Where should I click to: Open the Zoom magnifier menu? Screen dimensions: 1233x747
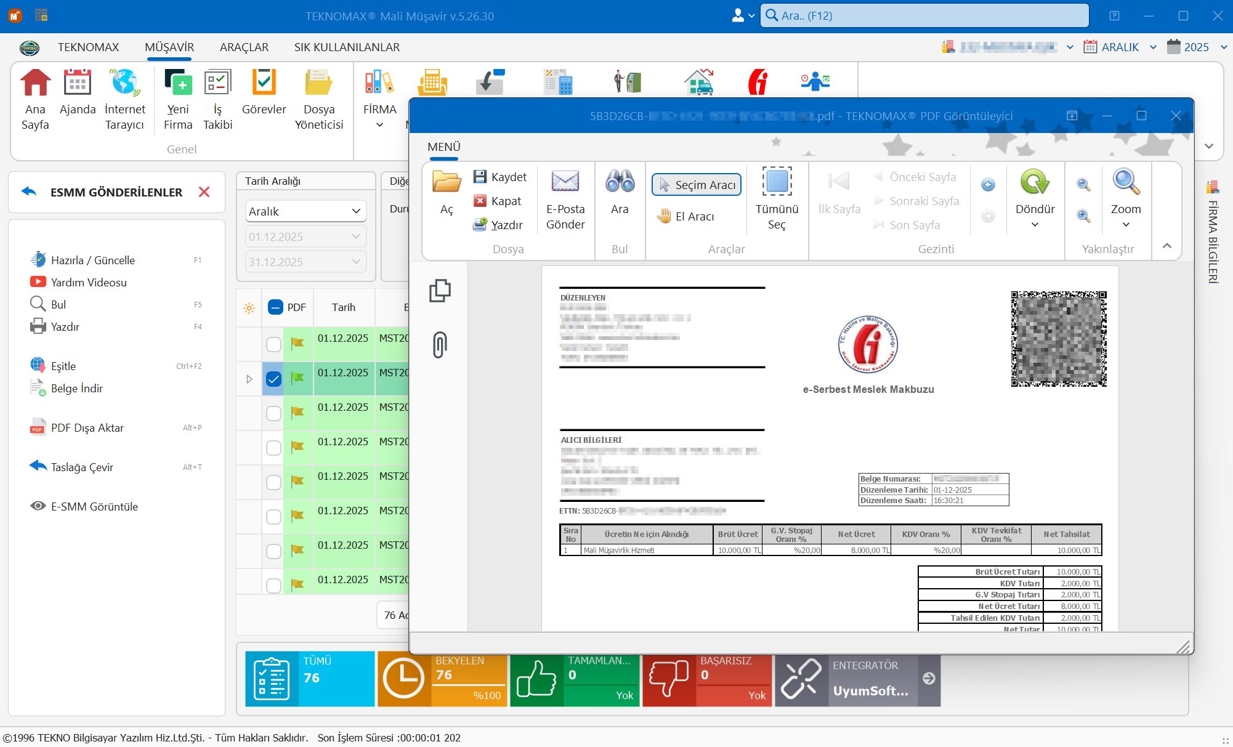(1126, 198)
